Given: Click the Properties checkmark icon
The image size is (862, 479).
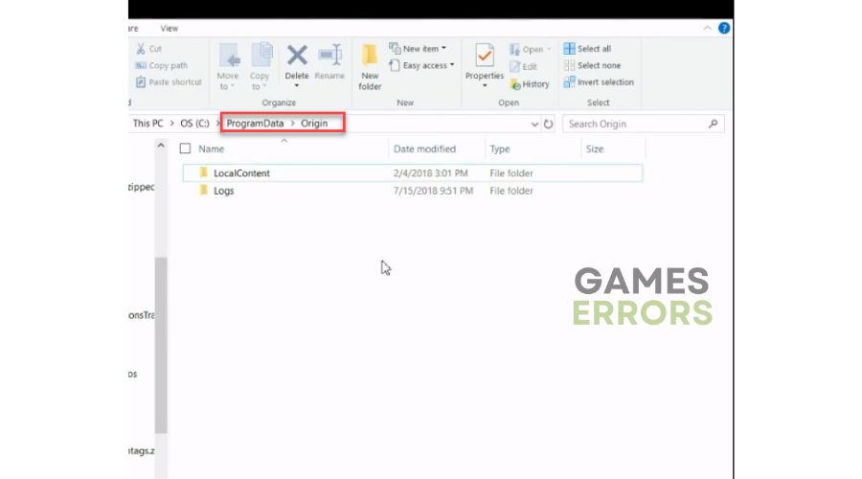Looking at the screenshot, I should [485, 56].
